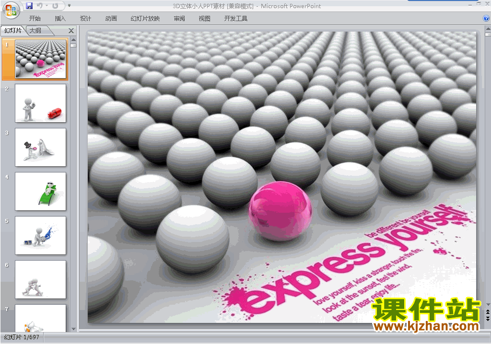This screenshot has height=344, width=491.
Task: Click thumbnail pane scroll-down arrow
Action: pyautogui.click(x=73, y=329)
